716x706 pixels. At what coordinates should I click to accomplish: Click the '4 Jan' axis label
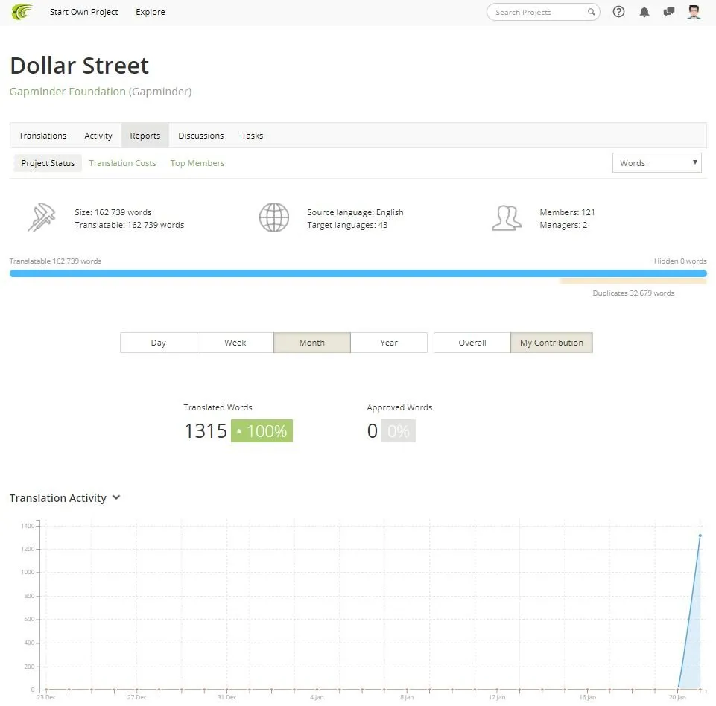317,697
